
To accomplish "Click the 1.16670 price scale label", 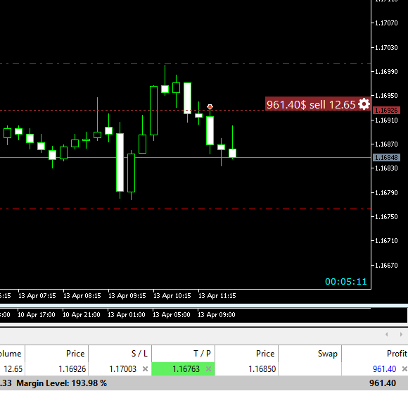I will 386,265.
